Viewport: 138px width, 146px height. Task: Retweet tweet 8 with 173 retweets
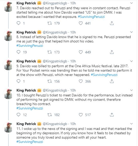pyautogui.click(x=49, y=52)
